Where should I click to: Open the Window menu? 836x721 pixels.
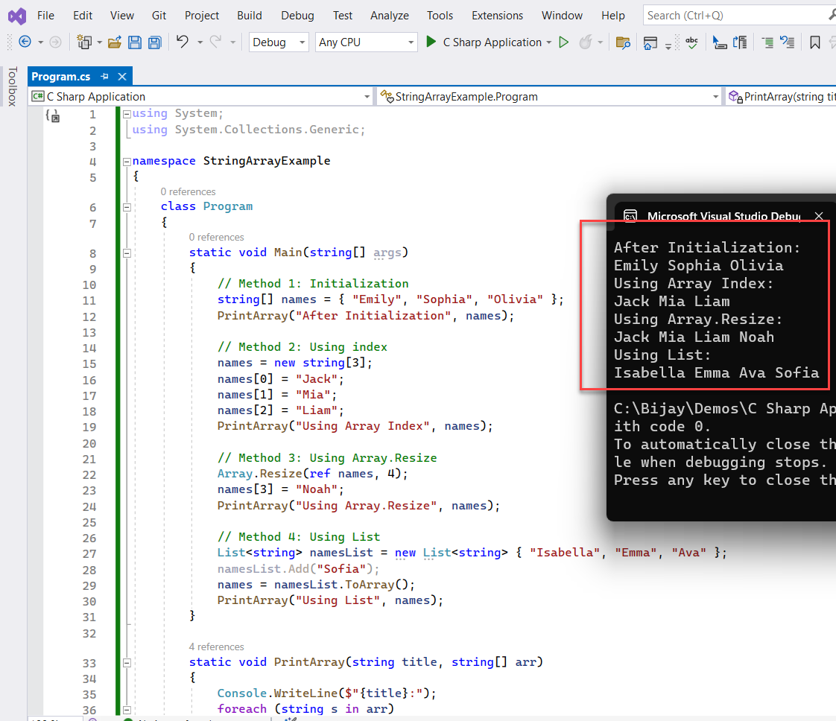pyautogui.click(x=562, y=16)
